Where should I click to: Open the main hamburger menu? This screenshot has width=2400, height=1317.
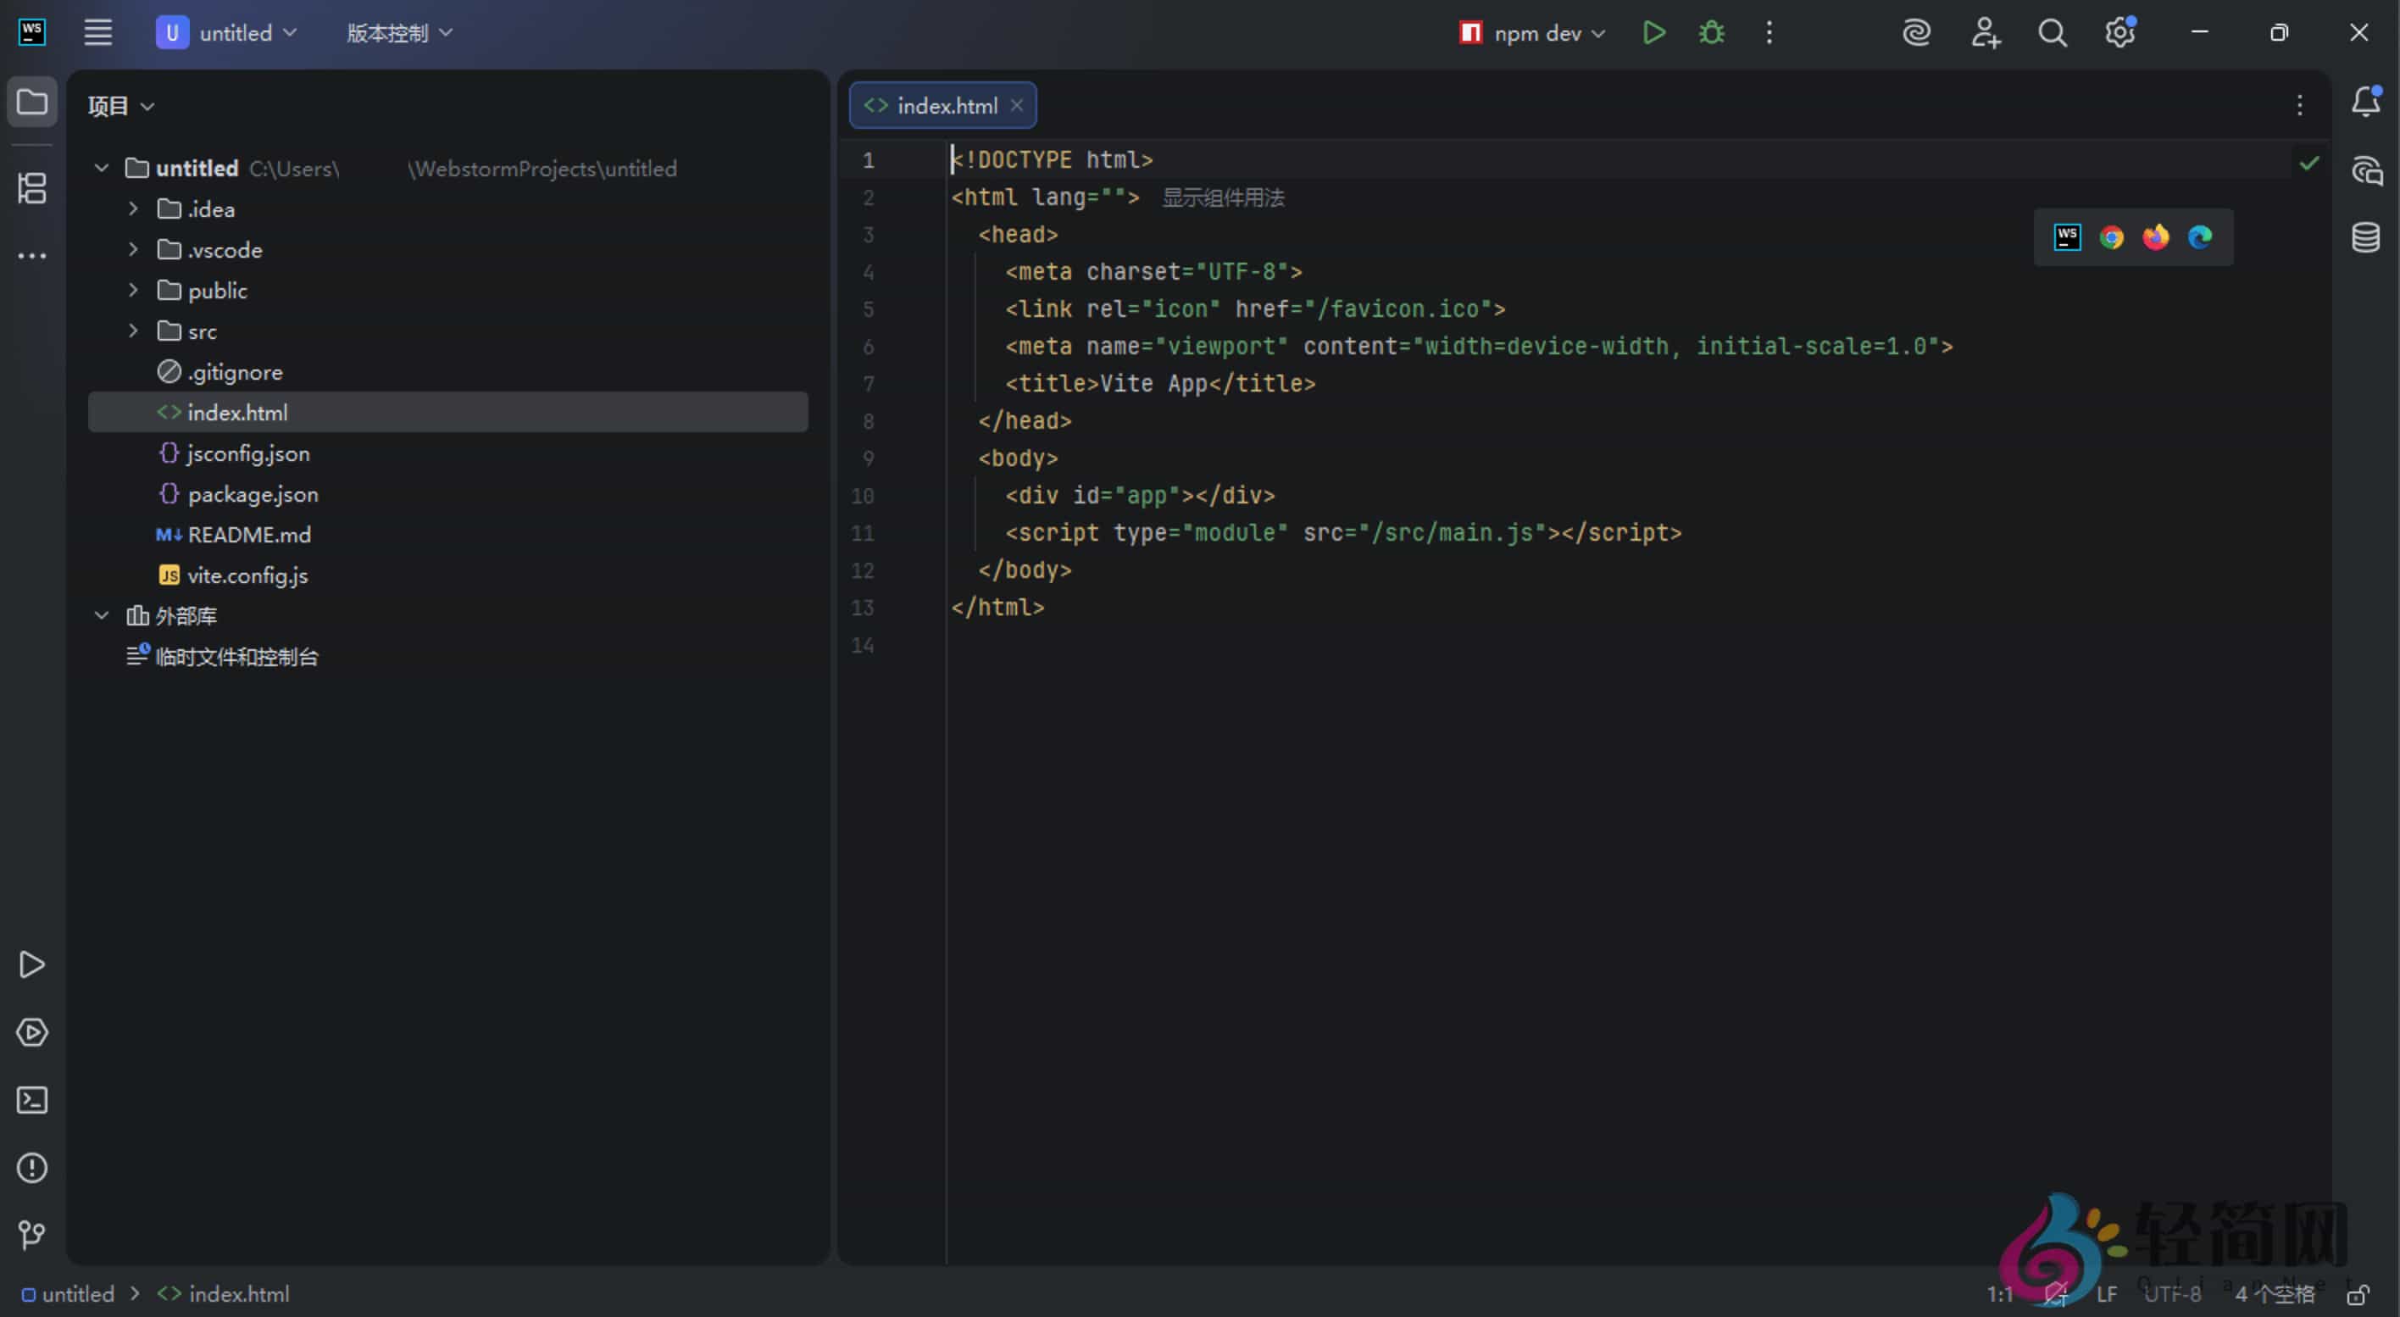[97, 31]
